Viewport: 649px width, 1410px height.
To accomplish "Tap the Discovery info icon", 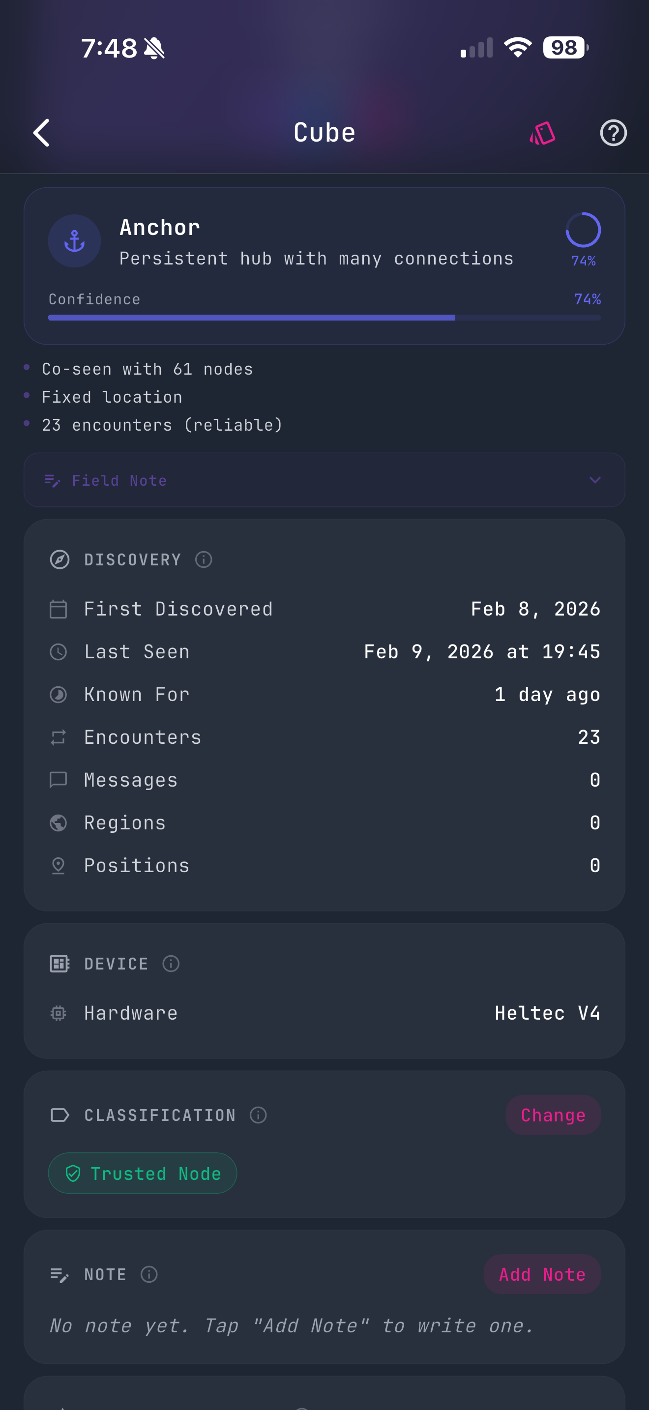I will 204,559.
